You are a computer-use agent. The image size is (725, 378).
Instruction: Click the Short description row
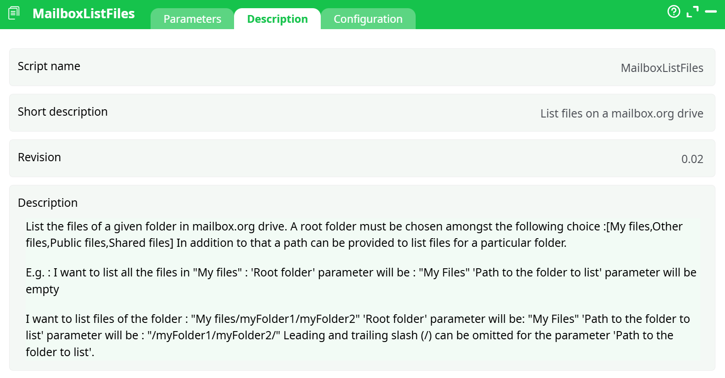point(63,112)
